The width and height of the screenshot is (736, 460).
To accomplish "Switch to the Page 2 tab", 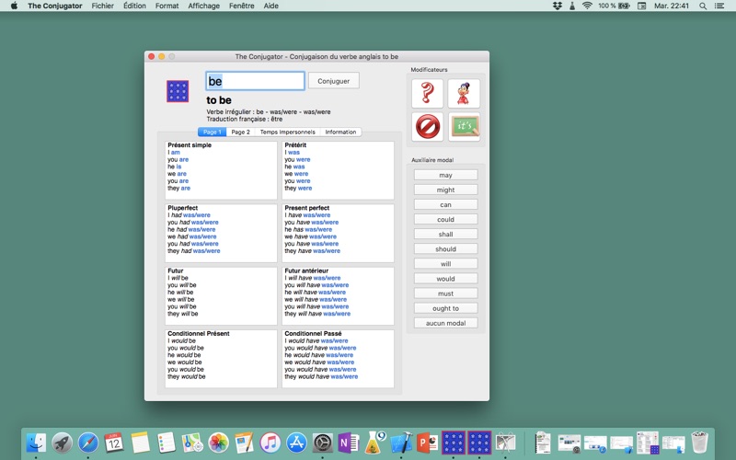I will point(241,132).
